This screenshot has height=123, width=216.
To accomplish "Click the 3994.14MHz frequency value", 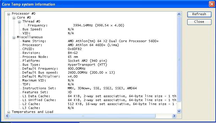I will coord(99,25).
